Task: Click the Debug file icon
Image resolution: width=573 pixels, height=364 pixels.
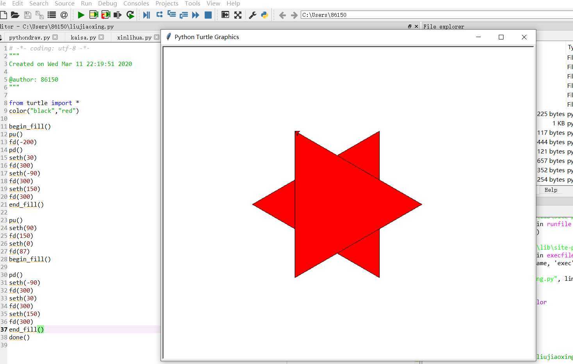Action: 146,15
